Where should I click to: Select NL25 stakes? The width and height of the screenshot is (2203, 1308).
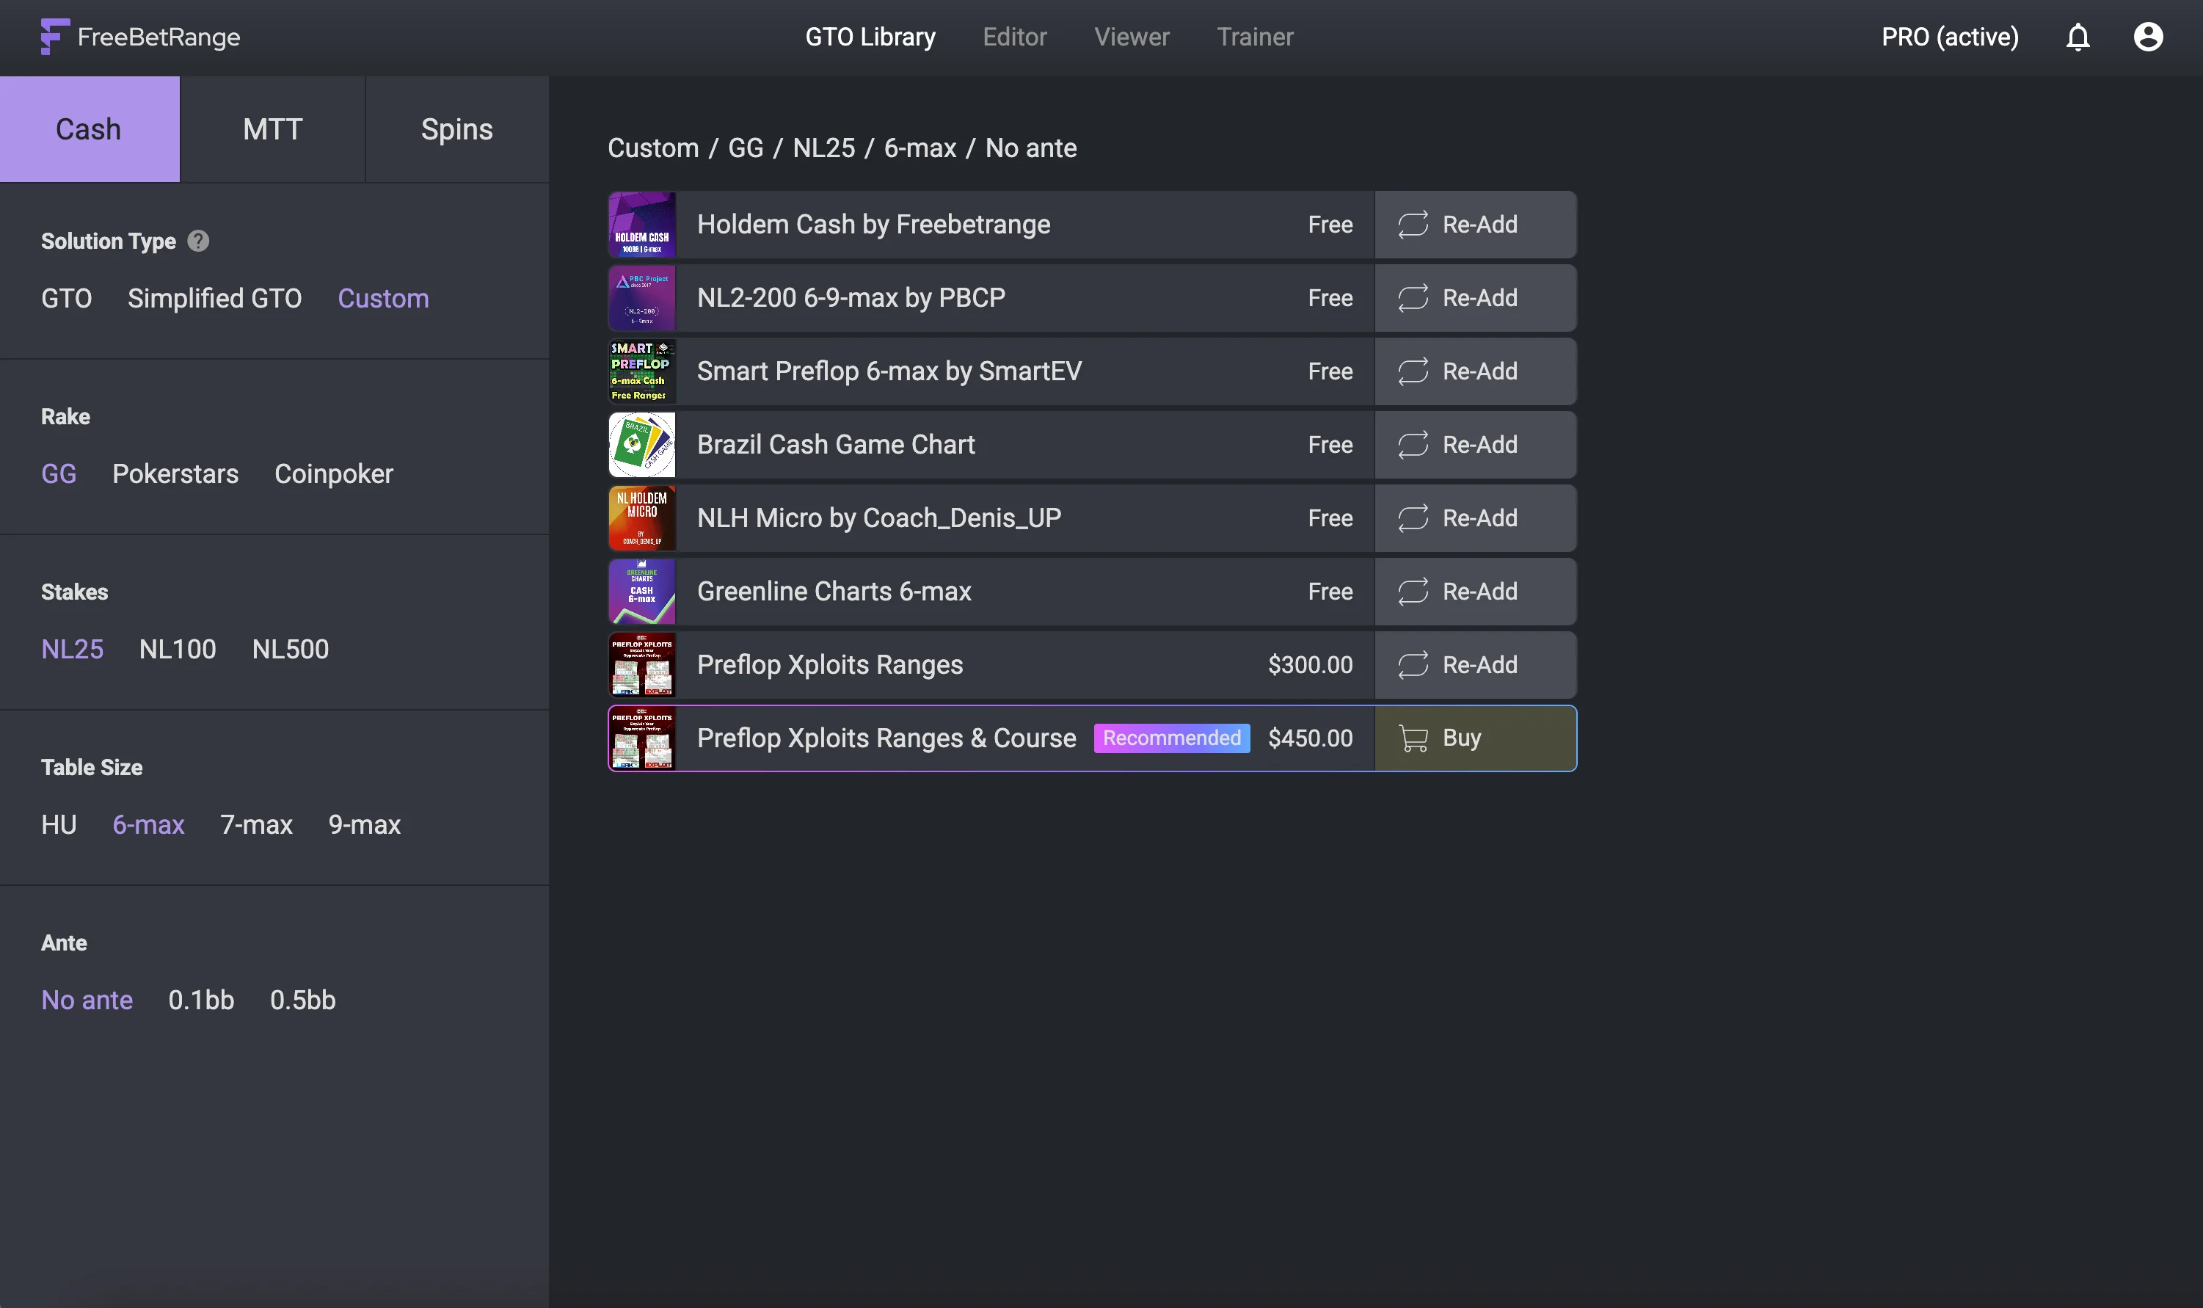point(72,649)
